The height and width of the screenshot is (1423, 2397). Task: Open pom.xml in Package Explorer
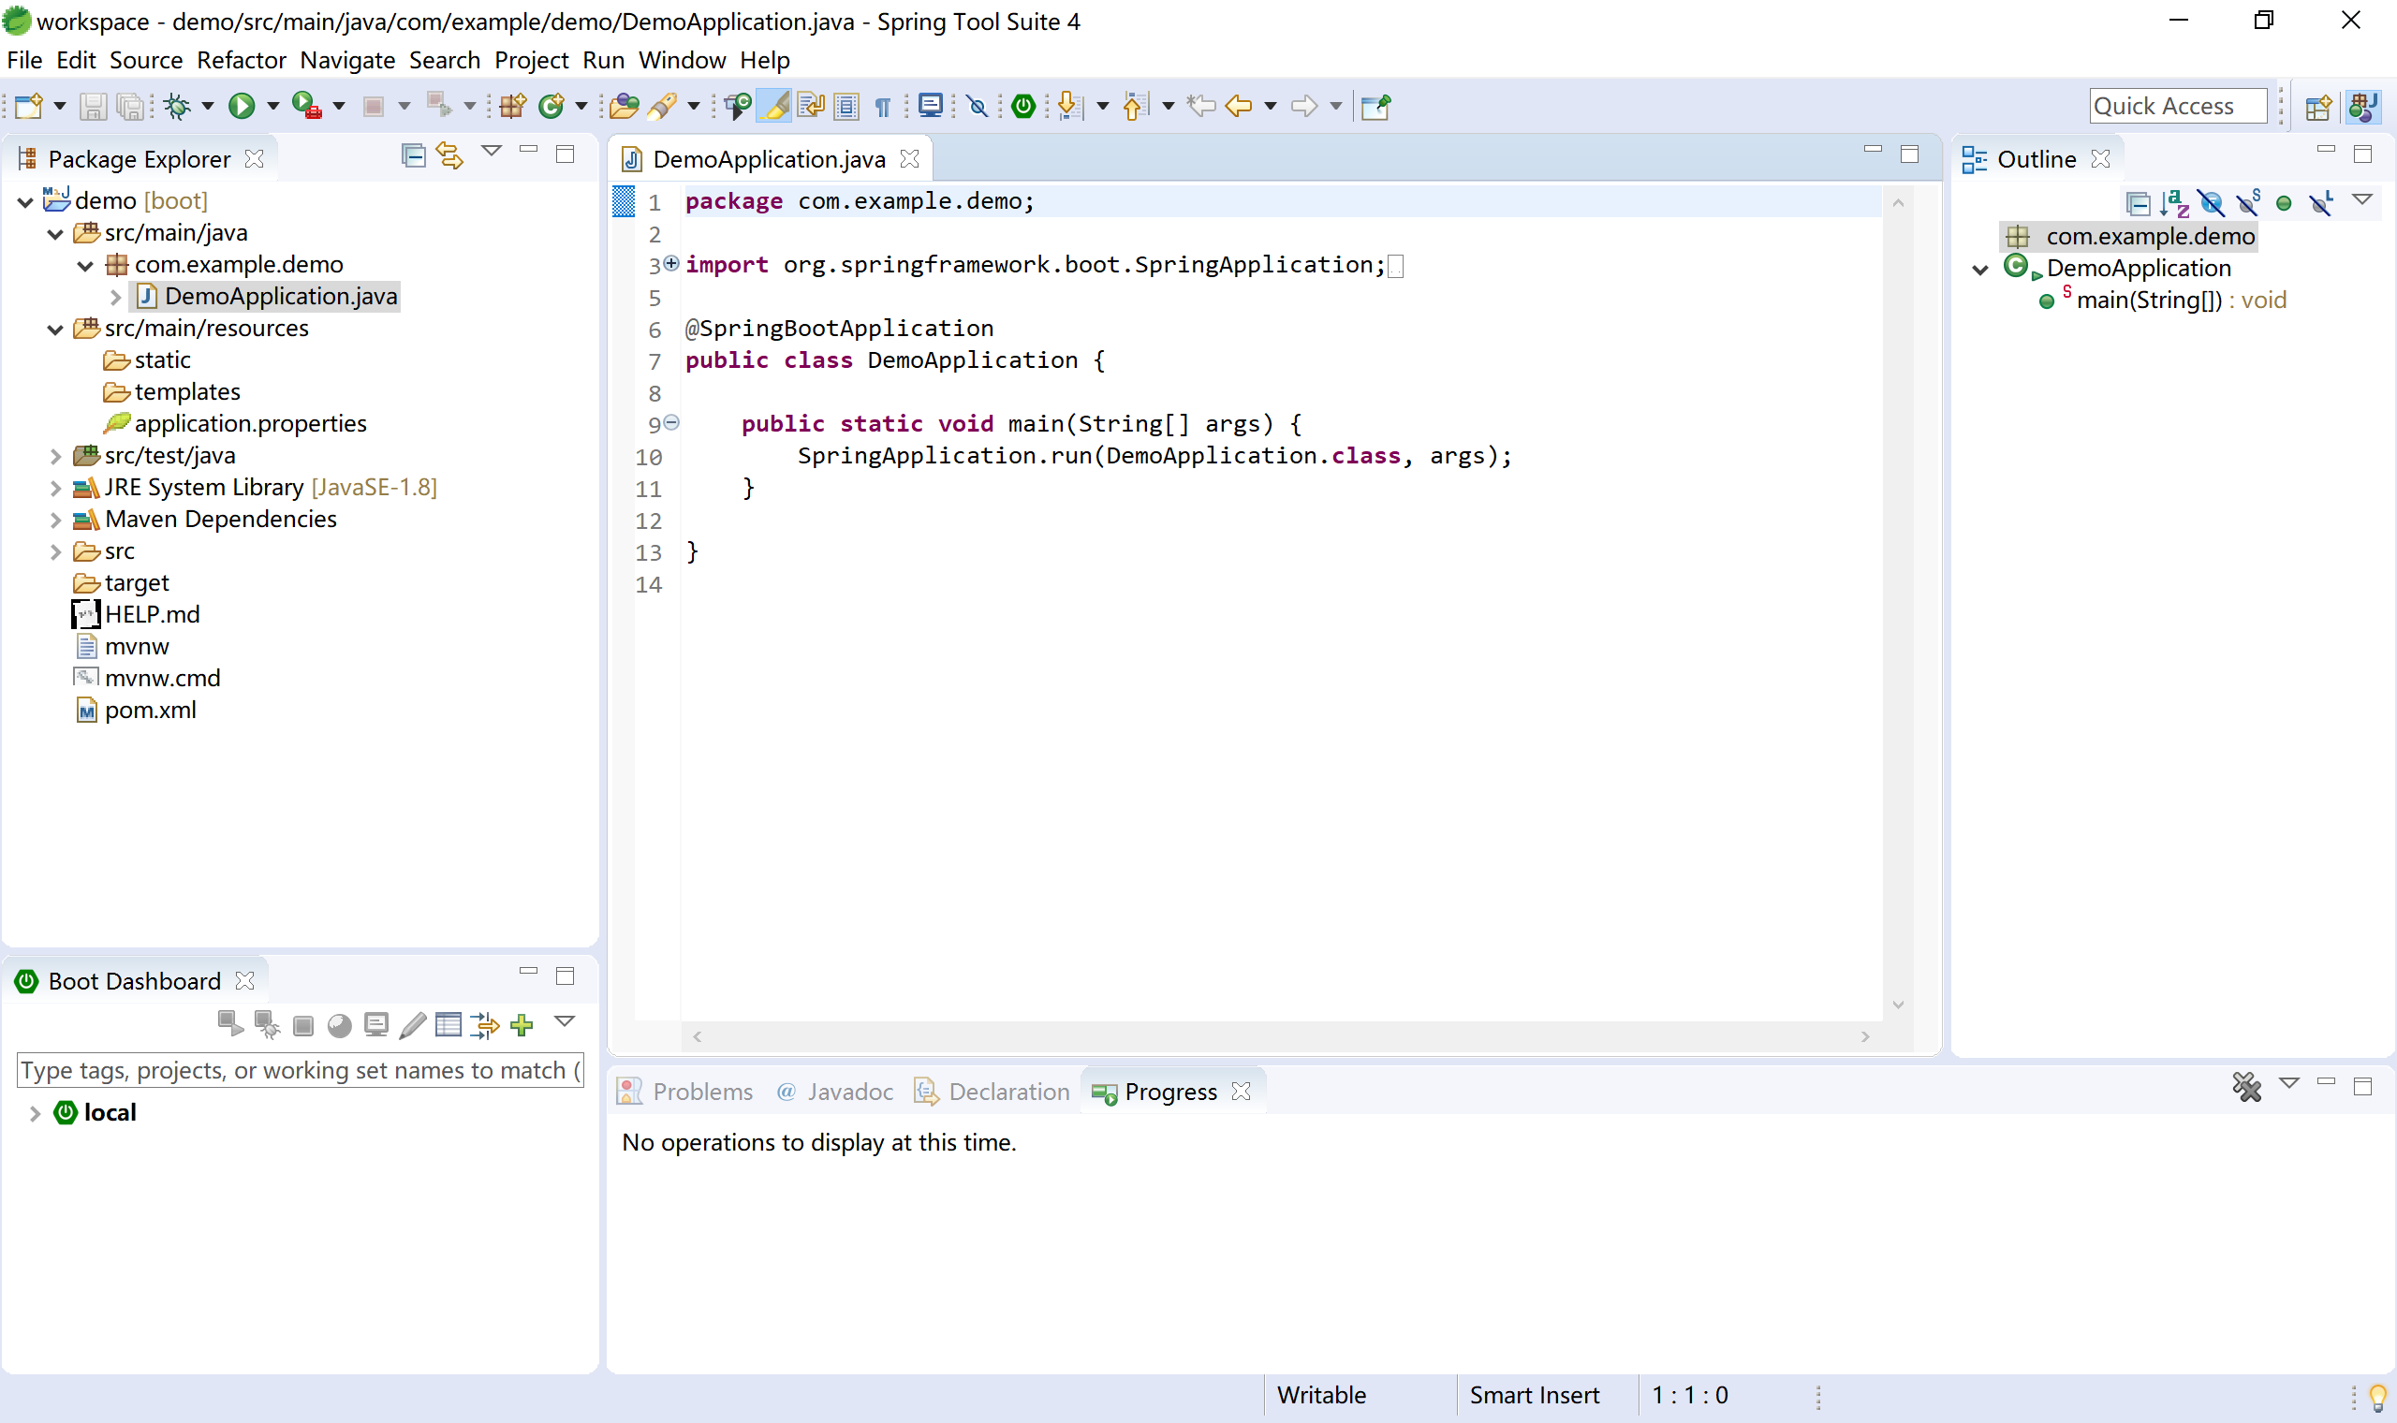(x=150, y=710)
